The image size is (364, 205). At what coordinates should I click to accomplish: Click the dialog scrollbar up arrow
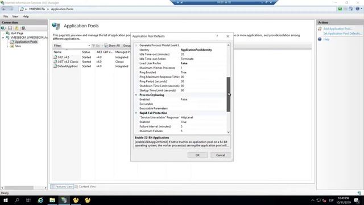229,45
